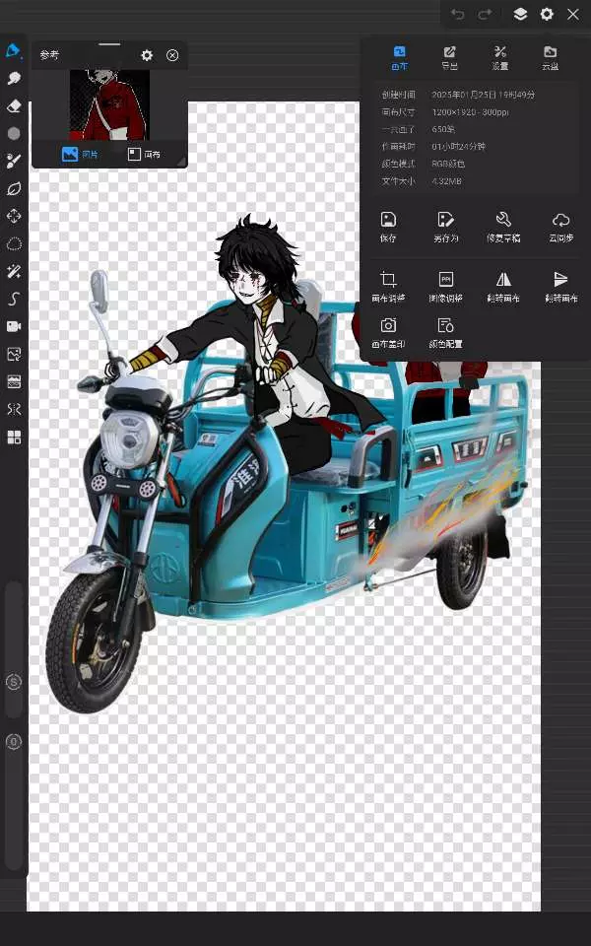This screenshot has height=946, width=591.
Task: Click the stroke count value 650笔
Action: click(x=443, y=129)
